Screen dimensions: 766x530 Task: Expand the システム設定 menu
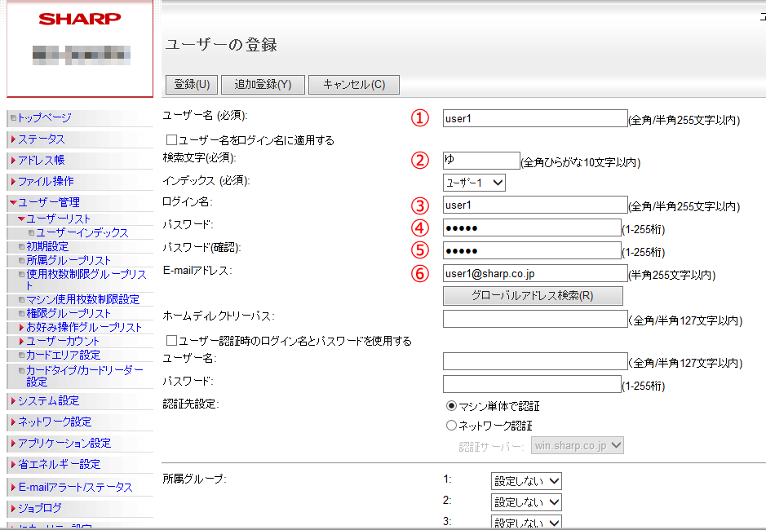(x=49, y=400)
